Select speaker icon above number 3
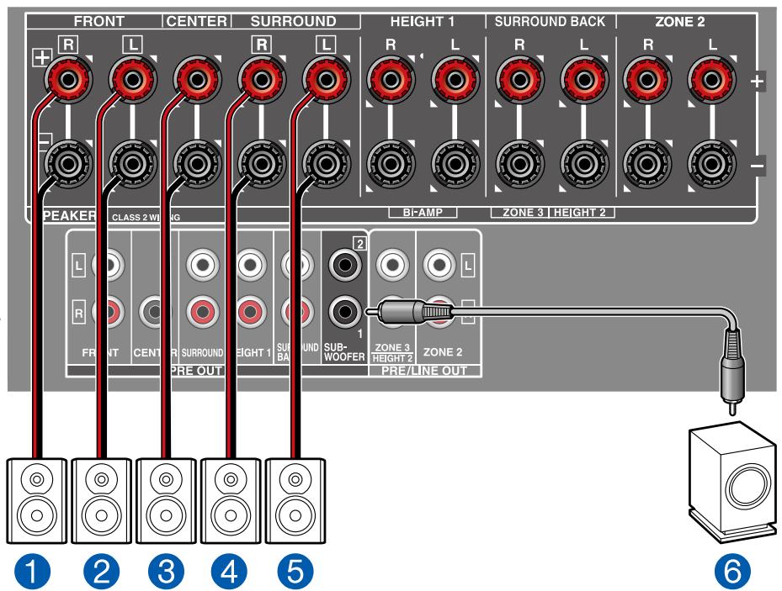The width and height of the screenshot is (782, 591). point(166,501)
